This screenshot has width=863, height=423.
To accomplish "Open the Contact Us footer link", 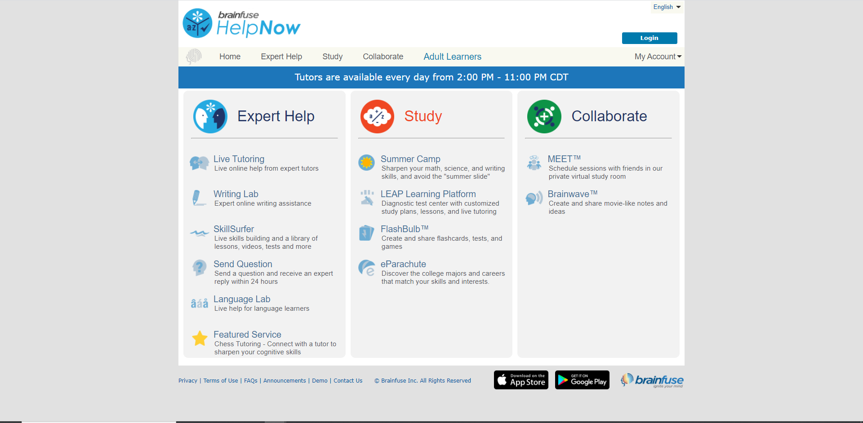I will (348, 381).
